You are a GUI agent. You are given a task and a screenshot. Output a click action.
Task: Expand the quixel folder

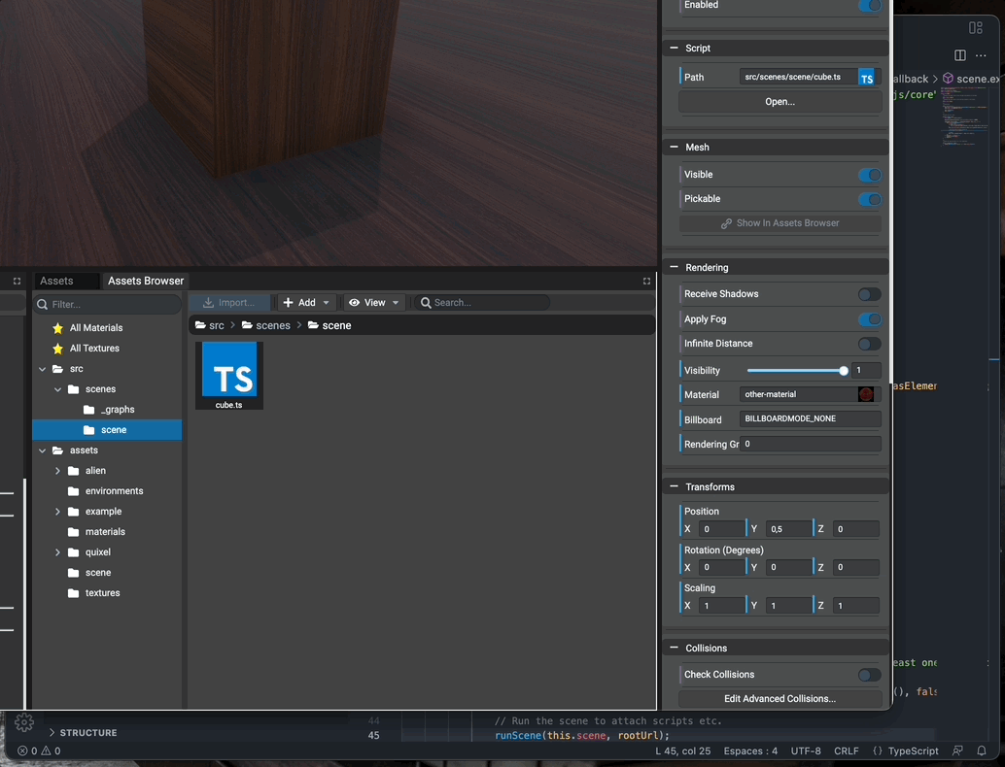57,551
